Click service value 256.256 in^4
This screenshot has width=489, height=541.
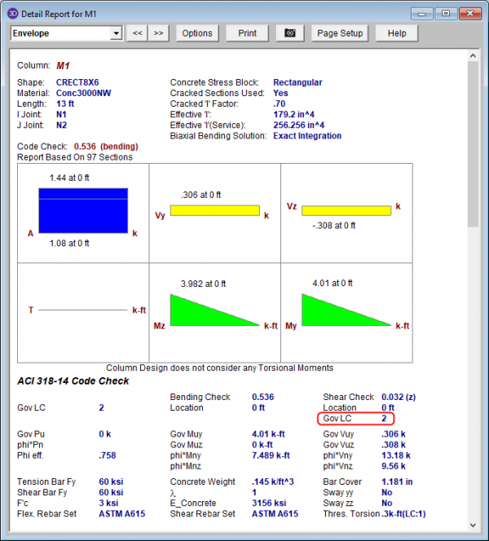[x=299, y=125]
